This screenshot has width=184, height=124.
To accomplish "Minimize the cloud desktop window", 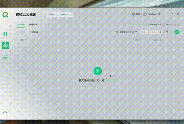I will [168, 14].
